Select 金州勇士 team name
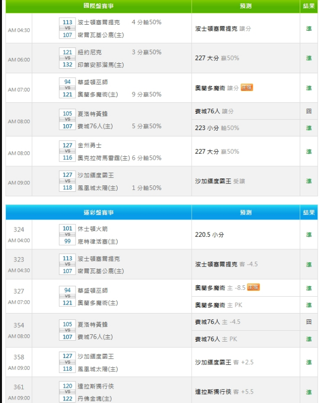Image resolution: width=320 pixels, height=403 pixels. pos(89,145)
